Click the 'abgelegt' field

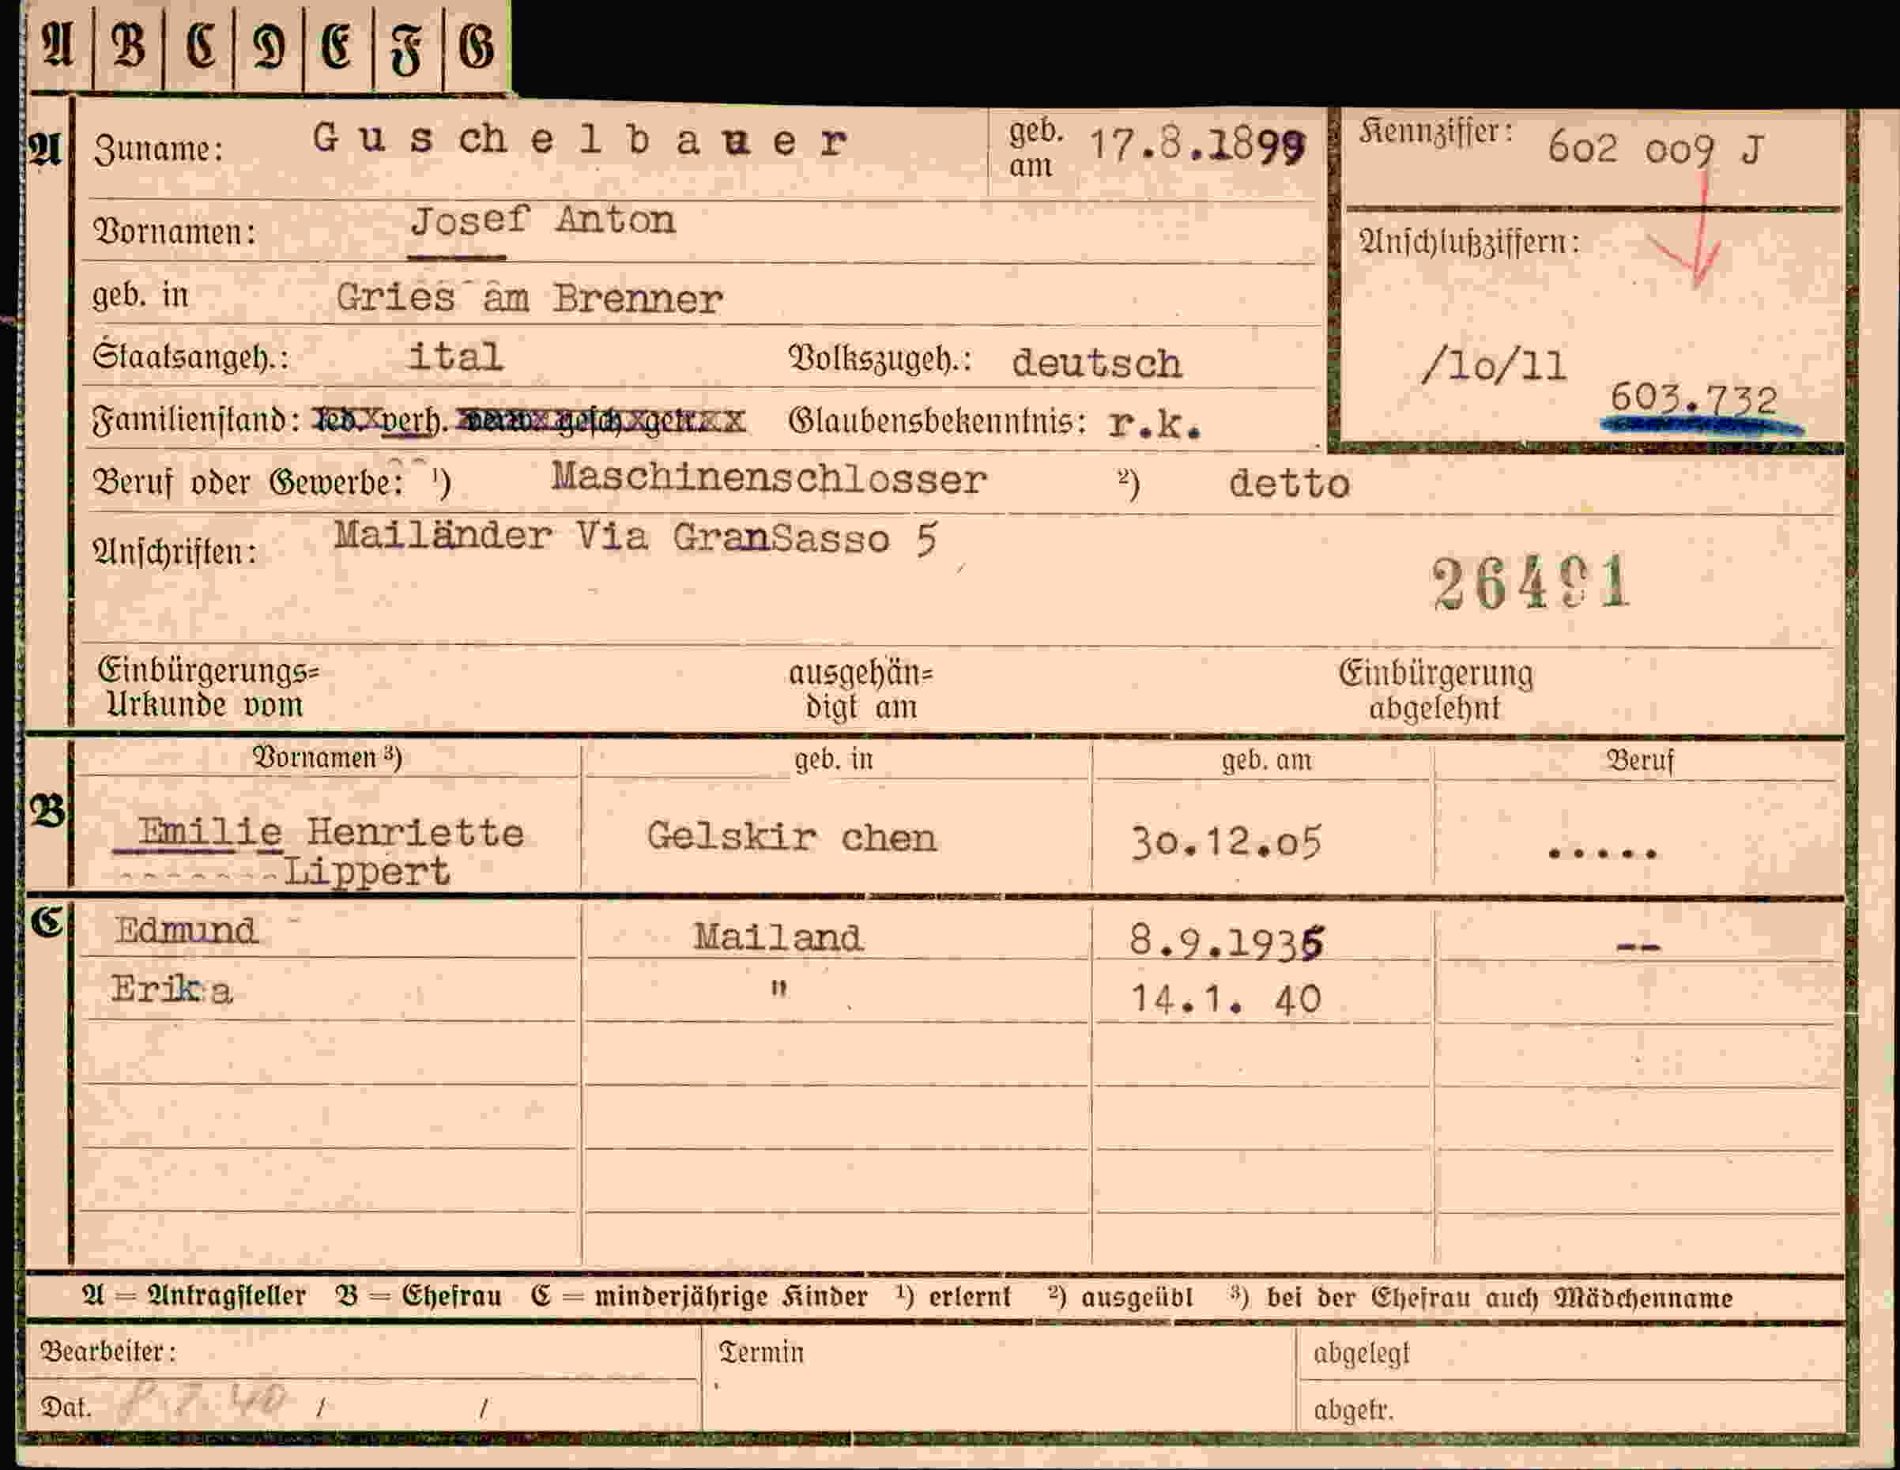tap(1570, 1352)
